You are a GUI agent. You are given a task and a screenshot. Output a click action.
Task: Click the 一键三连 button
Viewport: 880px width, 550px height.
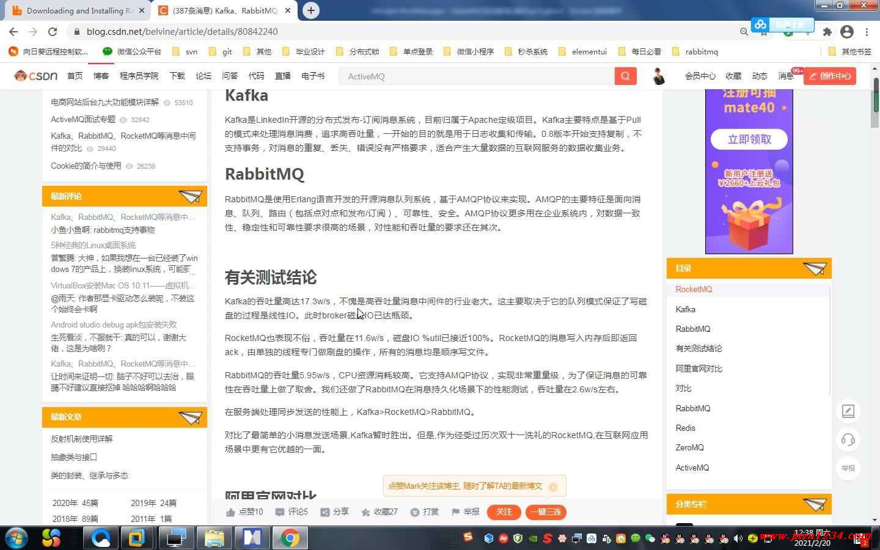coord(546,512)
